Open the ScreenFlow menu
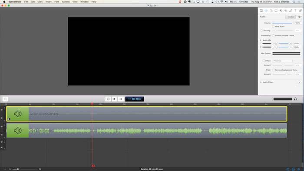Screen dimensions: 304x171 pyautogui.click(x=15, y=2)
